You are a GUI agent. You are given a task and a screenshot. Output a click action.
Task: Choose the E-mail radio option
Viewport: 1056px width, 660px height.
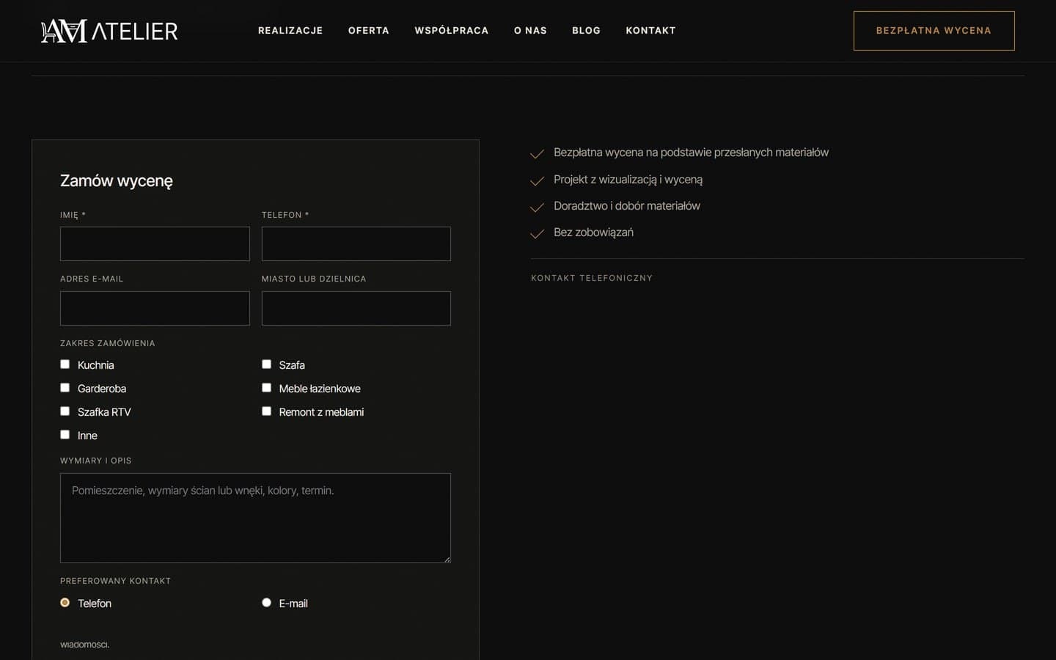[266, 603]
